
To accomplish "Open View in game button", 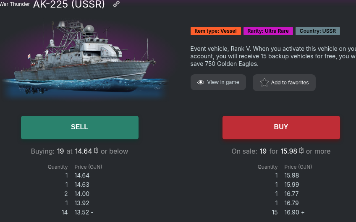I will 218,82.
